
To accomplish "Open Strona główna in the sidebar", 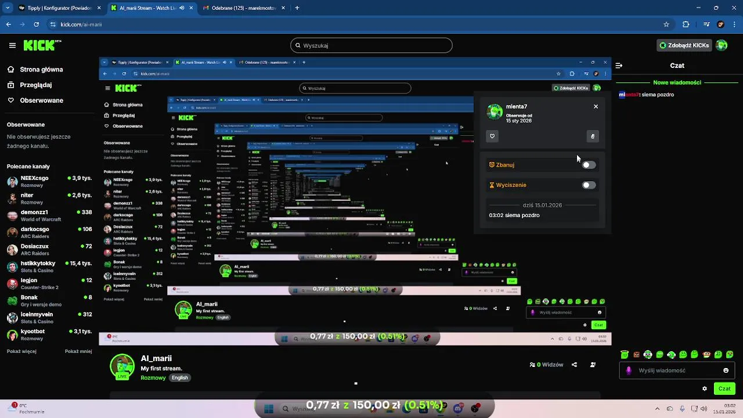I will tap(35, 69).
